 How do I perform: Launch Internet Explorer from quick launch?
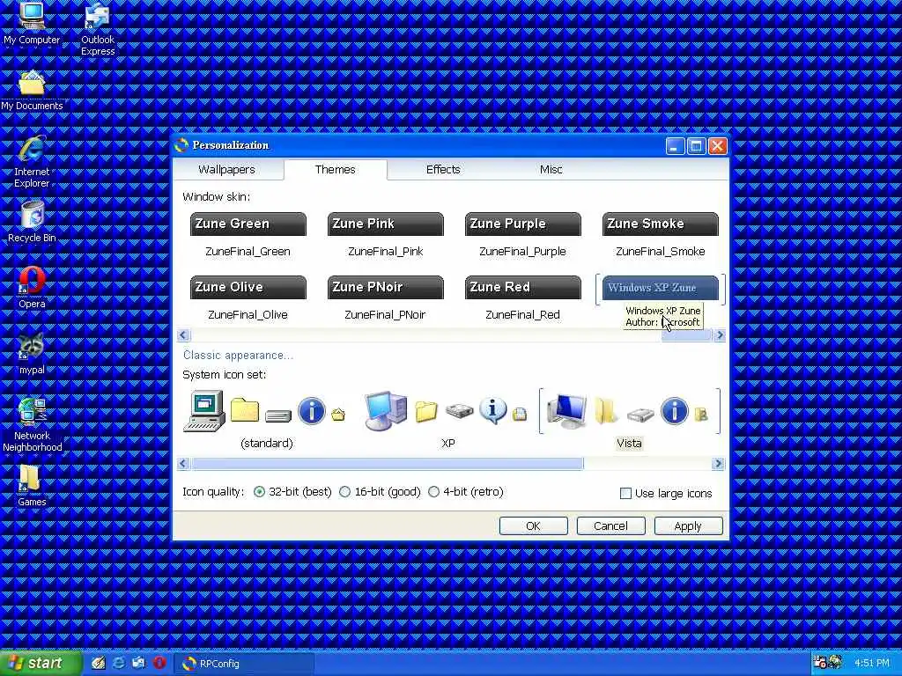[x=119, y=664]
